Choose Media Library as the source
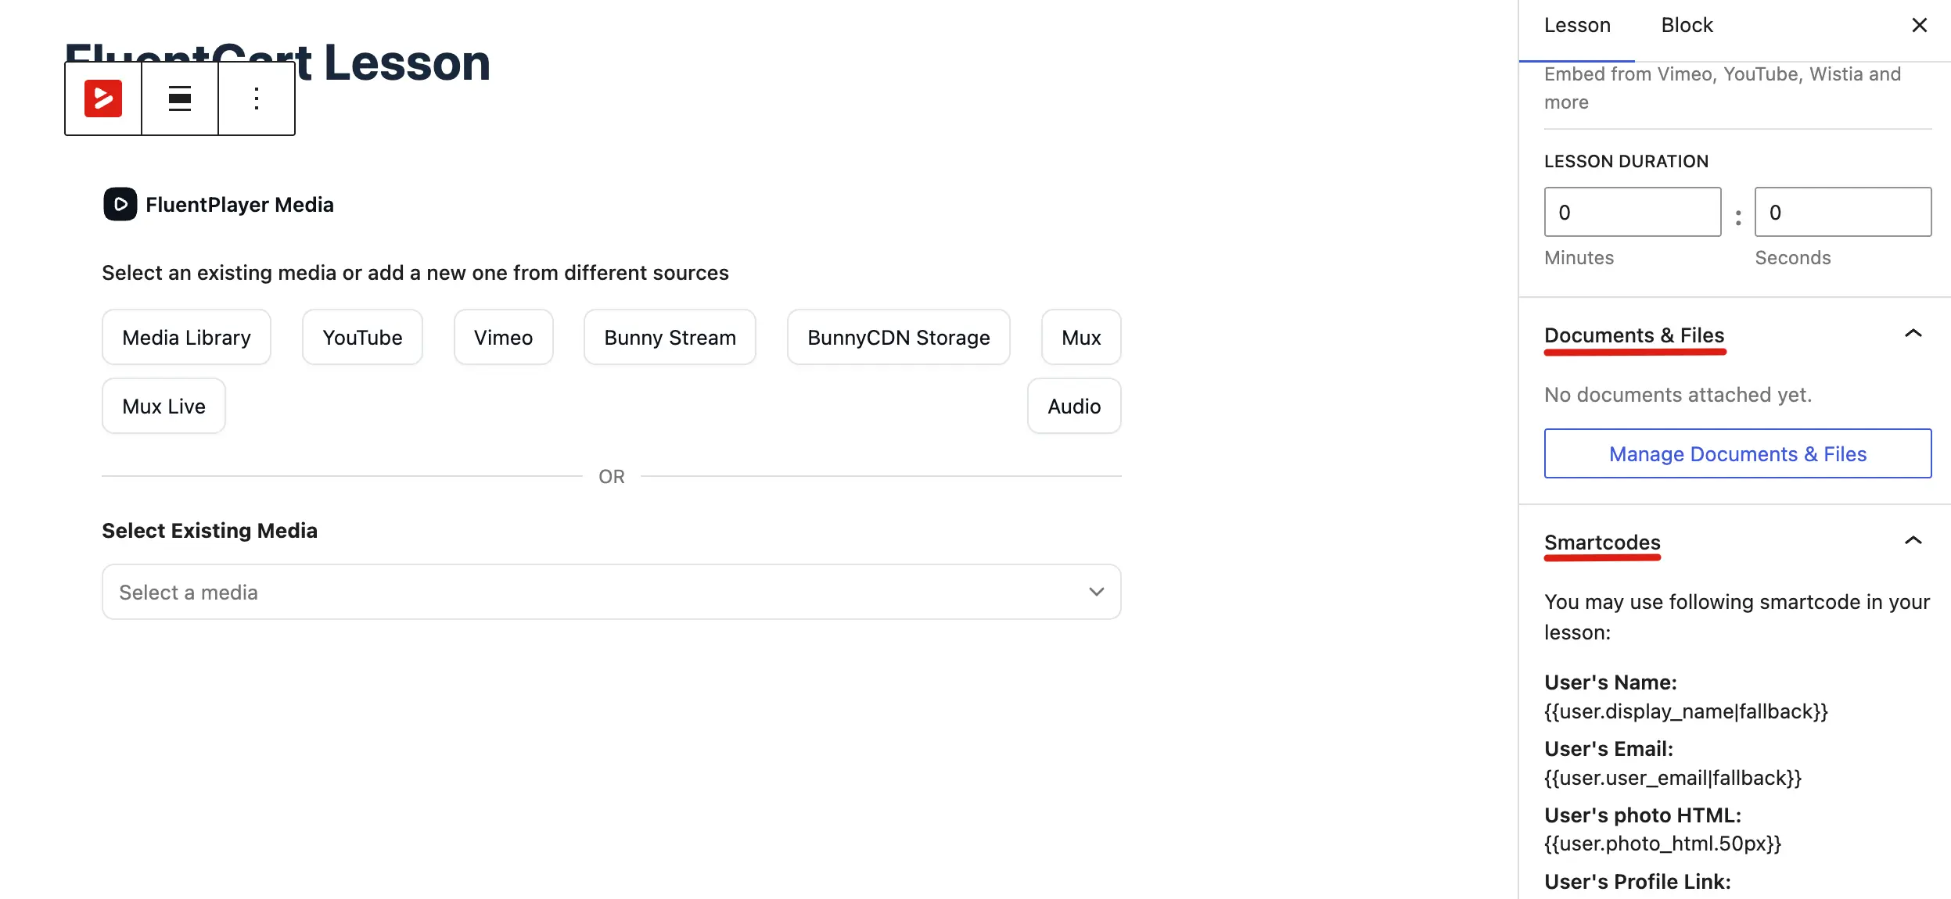The height and width of the screenshot is (899, 1951). 186,337
